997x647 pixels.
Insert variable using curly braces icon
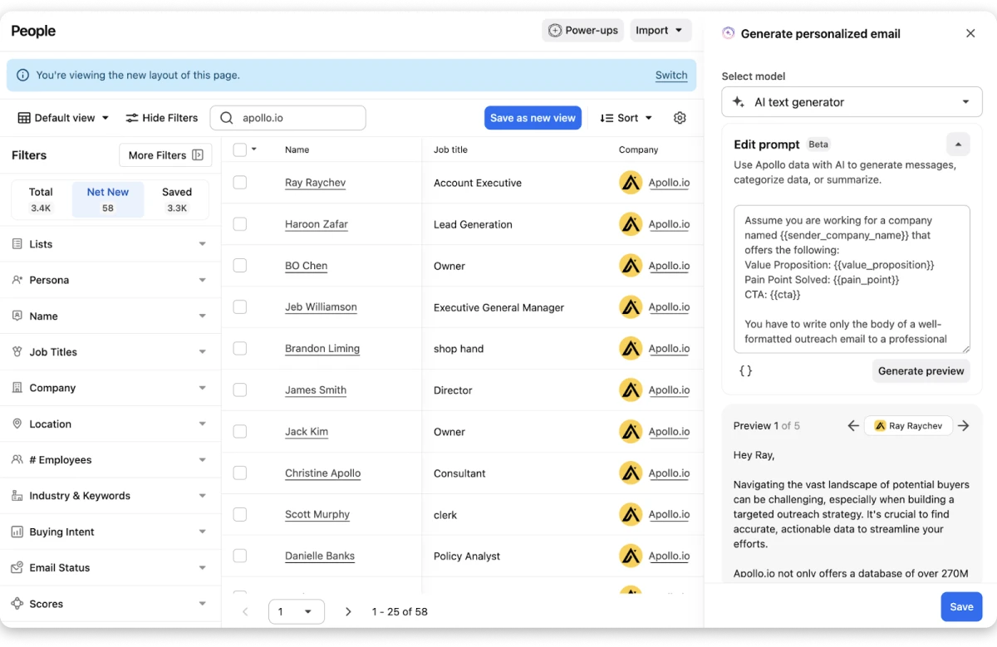coord(745,371)
